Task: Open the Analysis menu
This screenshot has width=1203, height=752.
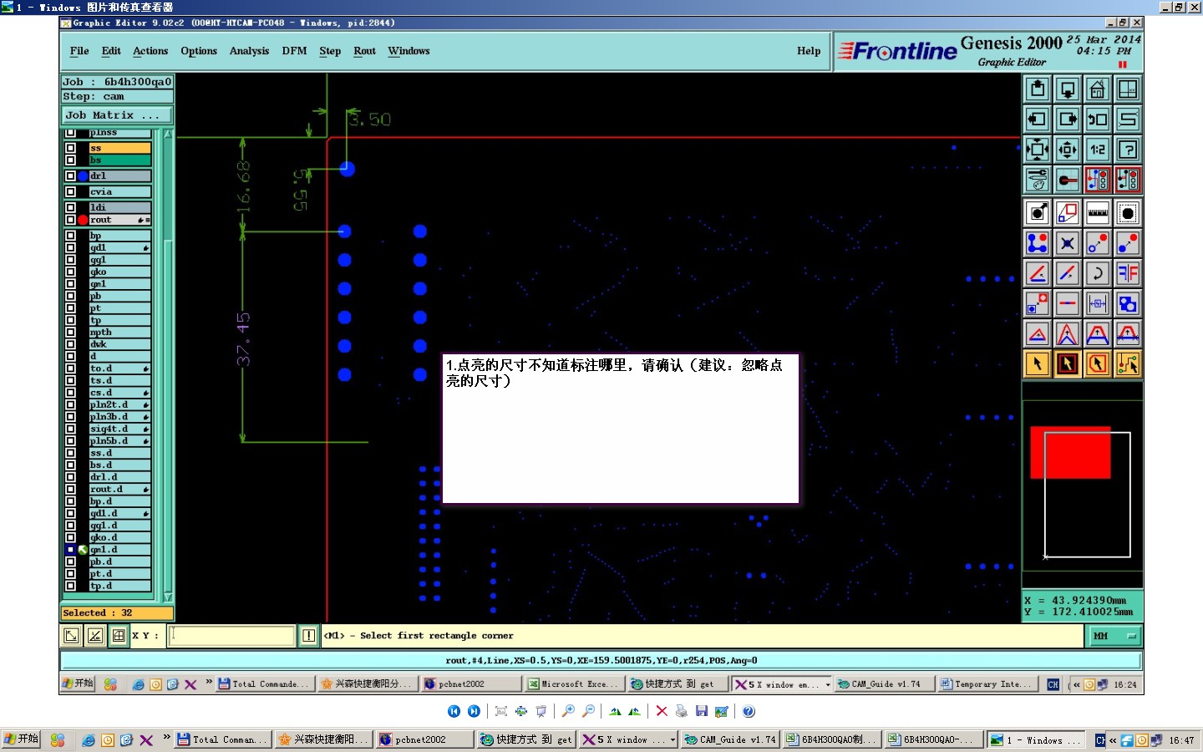Action: pos(249,51)
